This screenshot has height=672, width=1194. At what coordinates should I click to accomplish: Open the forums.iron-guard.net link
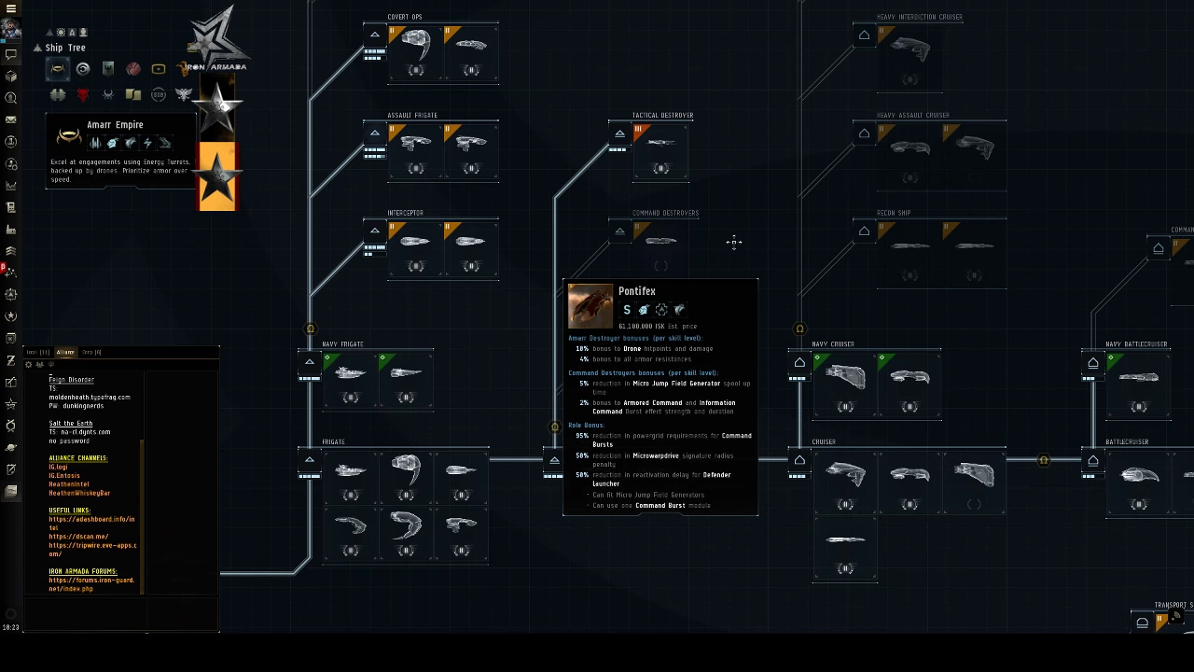[x=91, y=584]
